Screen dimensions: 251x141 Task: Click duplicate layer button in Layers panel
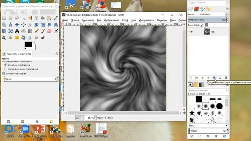tap(214, 78)
